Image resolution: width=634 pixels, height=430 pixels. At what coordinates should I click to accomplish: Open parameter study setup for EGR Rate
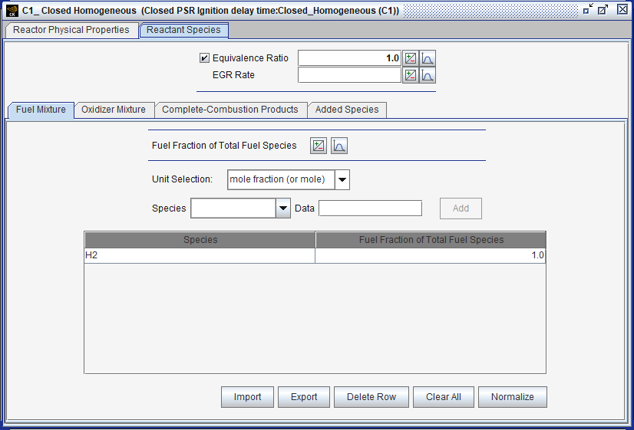(411, 76)
